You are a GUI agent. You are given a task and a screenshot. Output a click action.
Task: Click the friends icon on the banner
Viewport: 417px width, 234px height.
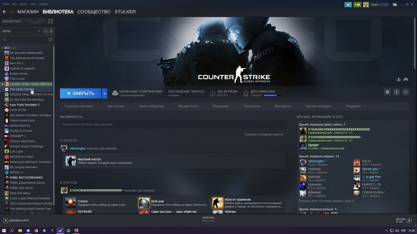[398, 79]
